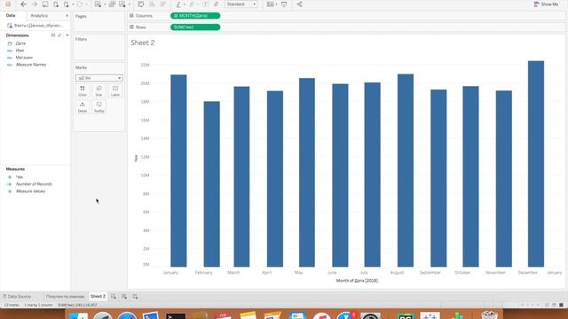The width and height of the screenshot is (568, 319).
Task: Open the Data Source tab
Action: tap(17, 297)
